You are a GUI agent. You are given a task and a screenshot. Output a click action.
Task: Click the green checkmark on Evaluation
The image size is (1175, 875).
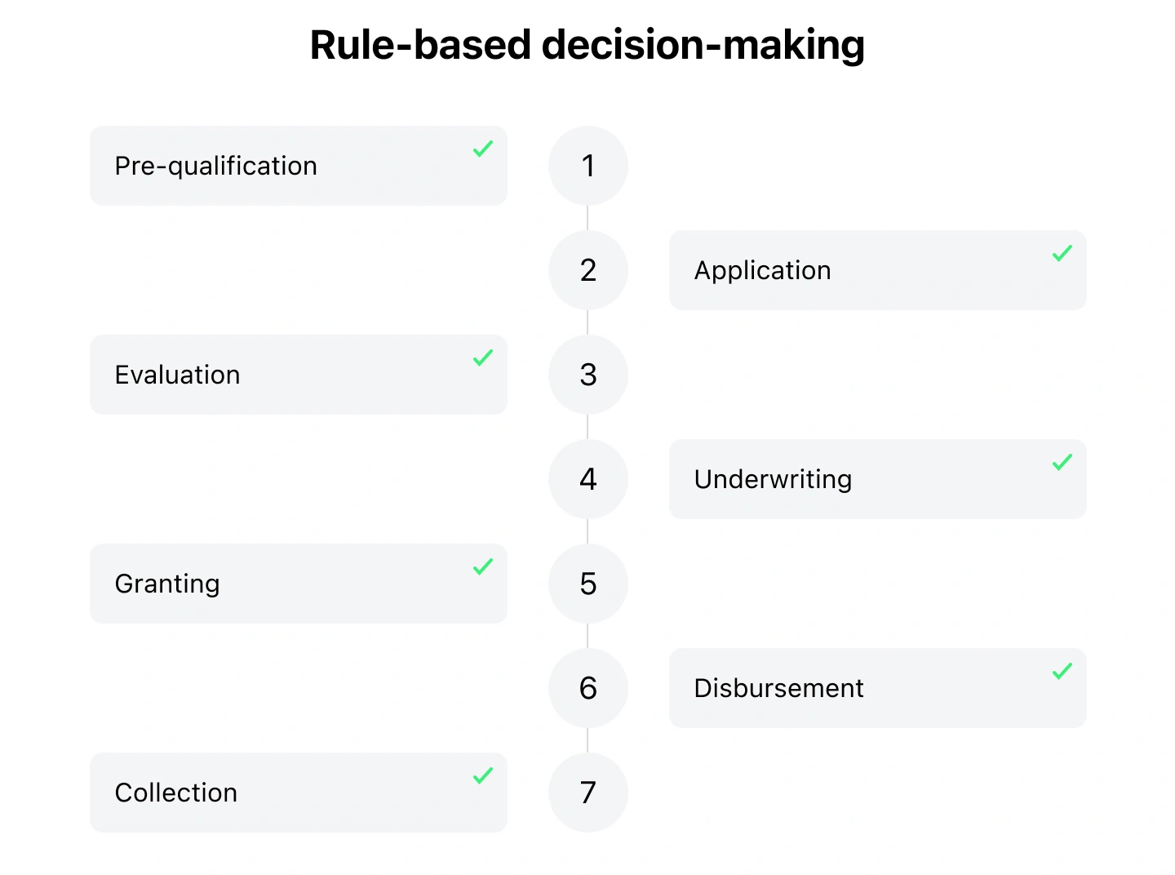(x=483, y=358)
